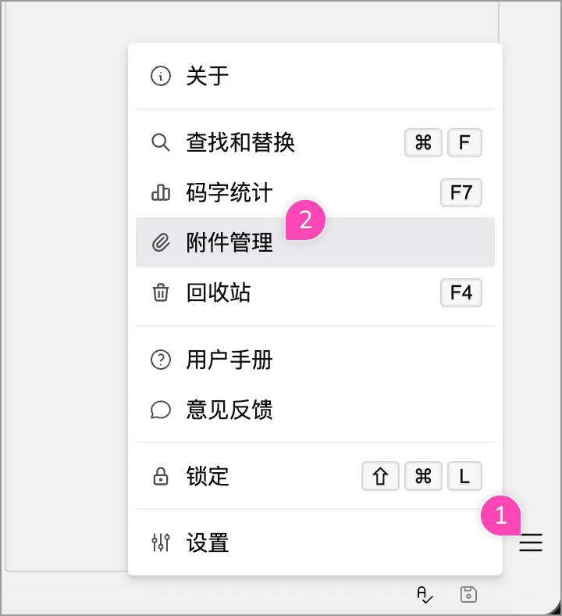Open 设置 settings entry

point(208,543)
